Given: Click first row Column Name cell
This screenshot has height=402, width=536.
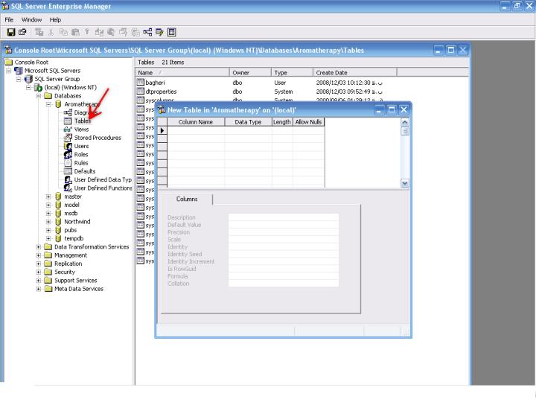Looking at the screenshot, I should 196,130.
